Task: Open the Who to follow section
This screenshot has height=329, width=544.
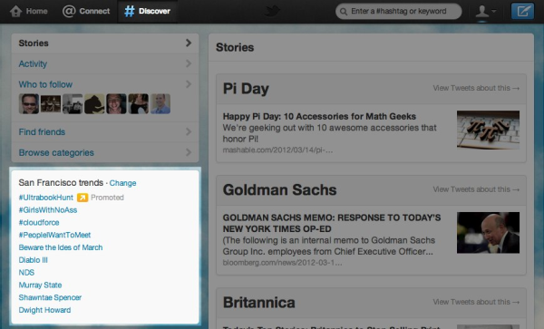Action: tap(45, 84)
